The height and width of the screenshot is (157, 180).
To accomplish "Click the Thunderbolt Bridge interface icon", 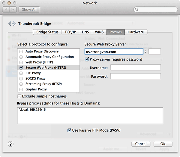I will click(12, 24).
